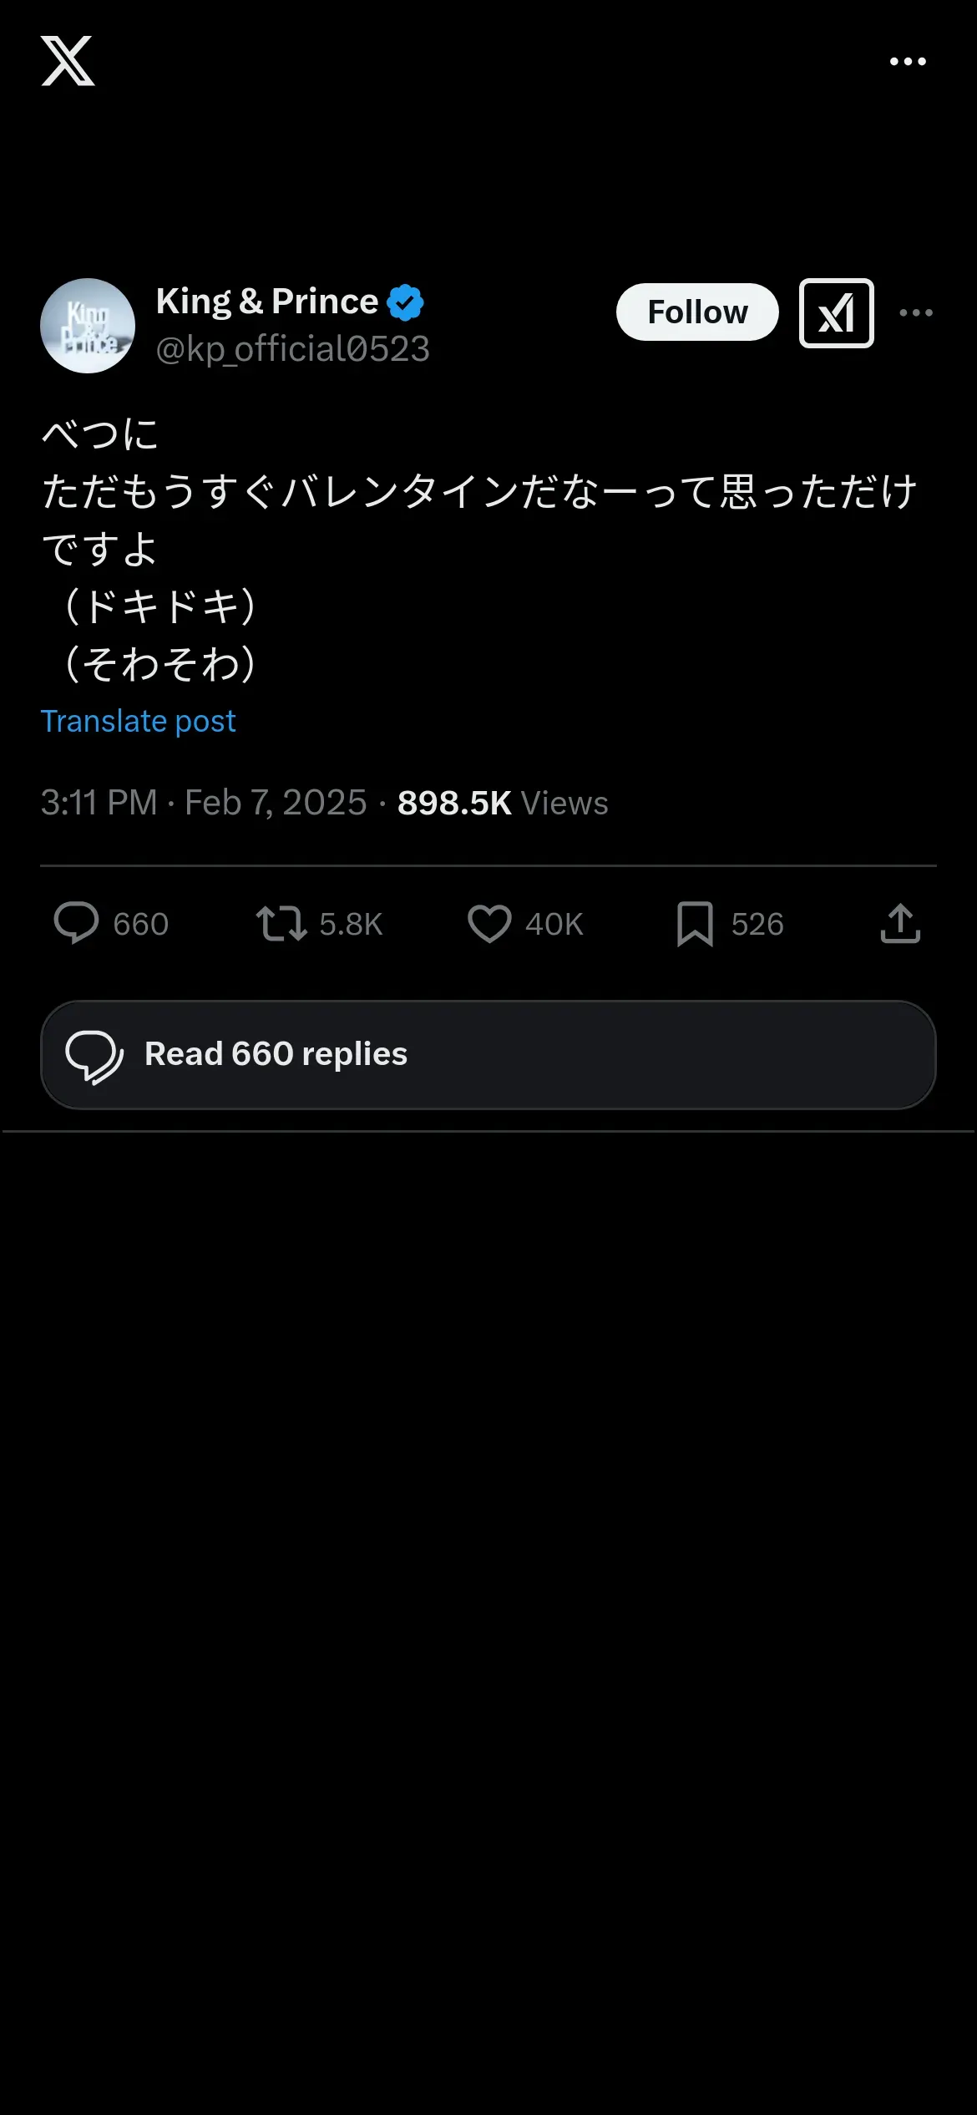Click the blue verified badge
This screenshot has width=977, height=2115.
point(406,302)
